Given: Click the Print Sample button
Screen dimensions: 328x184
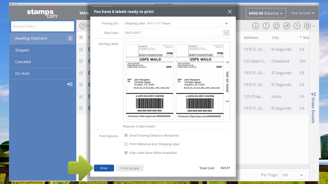Looking at the screenshot, I should [130, 168].
